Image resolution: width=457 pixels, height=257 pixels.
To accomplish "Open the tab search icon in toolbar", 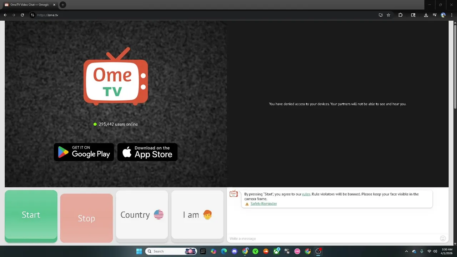I will click(x=413, y=15).
